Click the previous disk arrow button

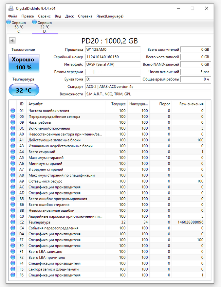(12, 41)
